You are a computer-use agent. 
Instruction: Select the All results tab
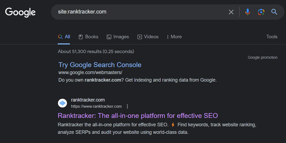64,37
